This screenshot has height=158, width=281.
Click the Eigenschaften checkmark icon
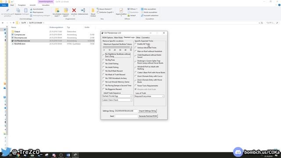[121, 11]
